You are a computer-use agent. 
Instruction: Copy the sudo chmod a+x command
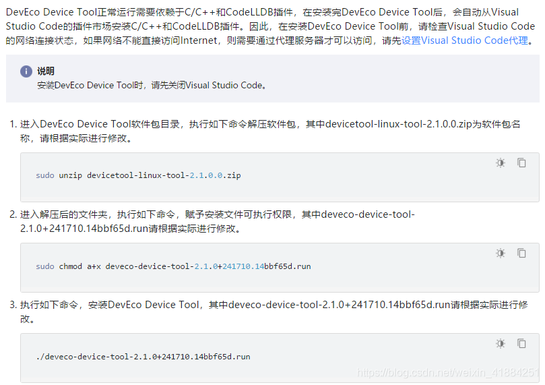click(521, 254)
